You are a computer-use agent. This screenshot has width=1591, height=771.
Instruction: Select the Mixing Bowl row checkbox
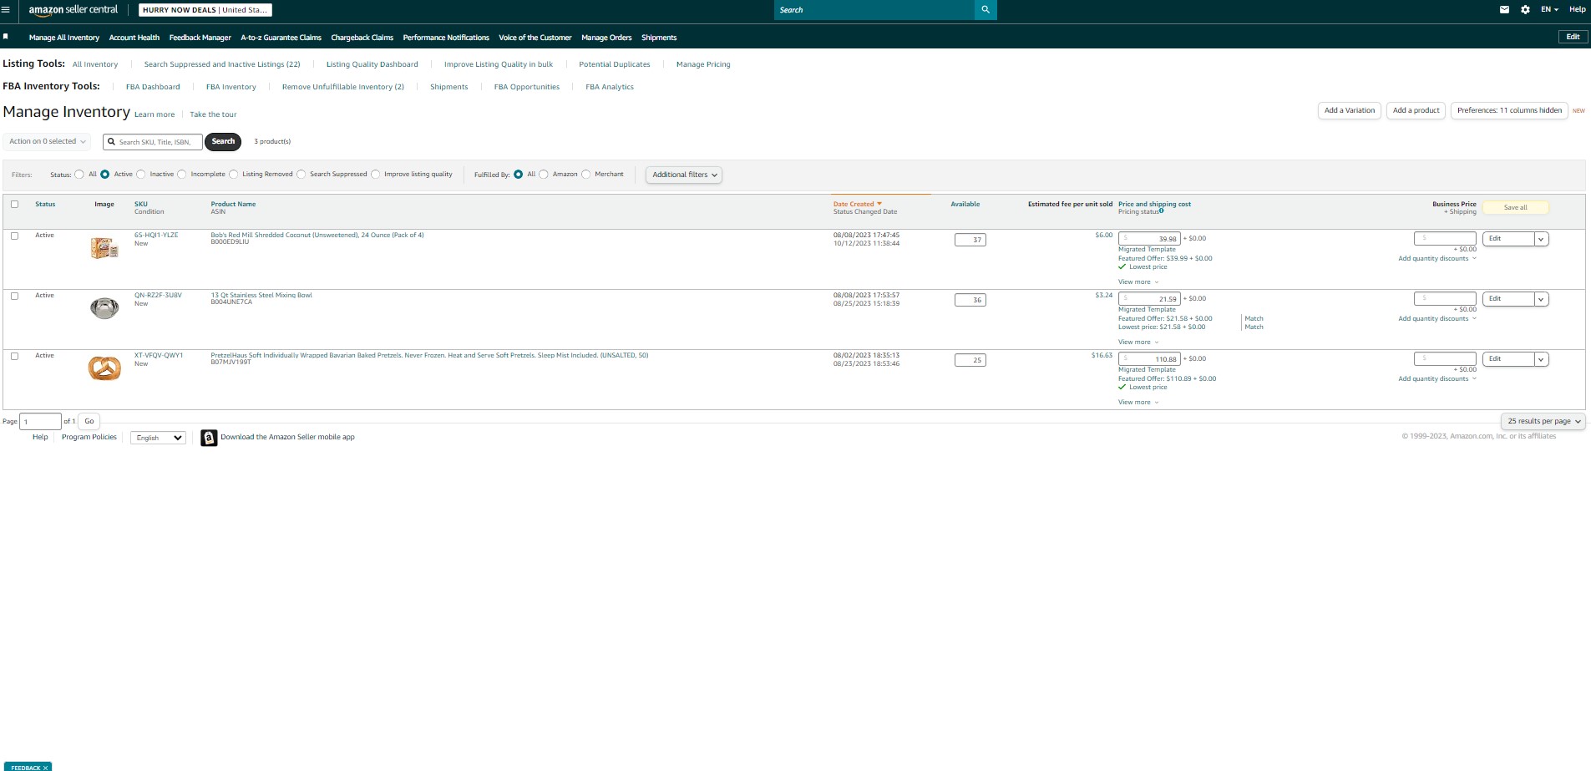(x=14, y=296)
